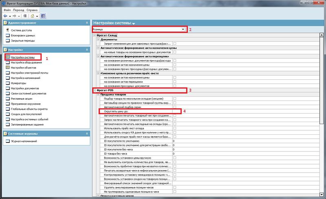Open the key icon for Система доступа
Screen dimensions: 326x199
click(x=8, y=30)
